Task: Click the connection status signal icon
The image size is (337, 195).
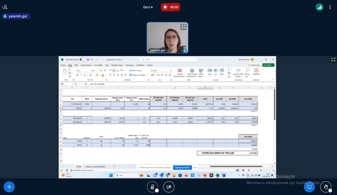Action: coord(319,7)
